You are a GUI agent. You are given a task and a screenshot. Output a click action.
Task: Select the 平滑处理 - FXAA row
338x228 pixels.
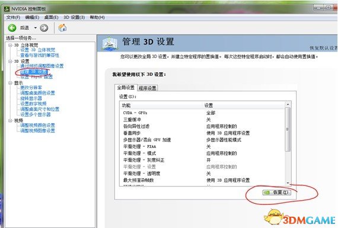pyautogui.click(x=202, y=147)
